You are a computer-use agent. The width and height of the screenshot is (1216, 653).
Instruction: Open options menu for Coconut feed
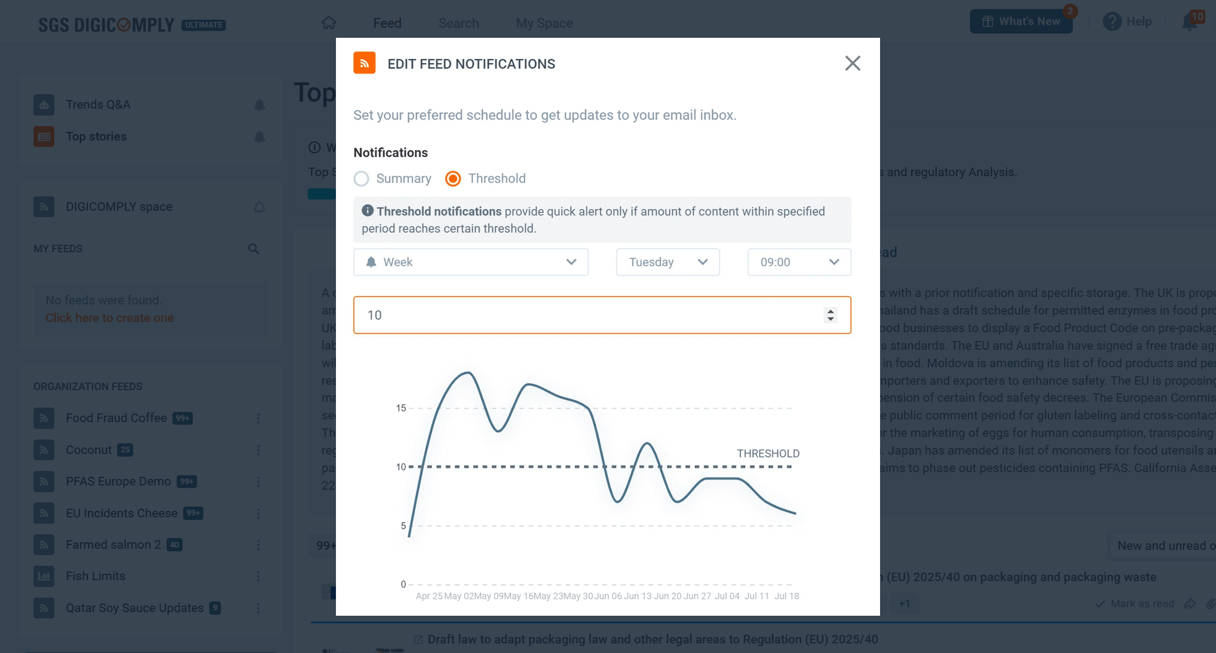[258, 450]
